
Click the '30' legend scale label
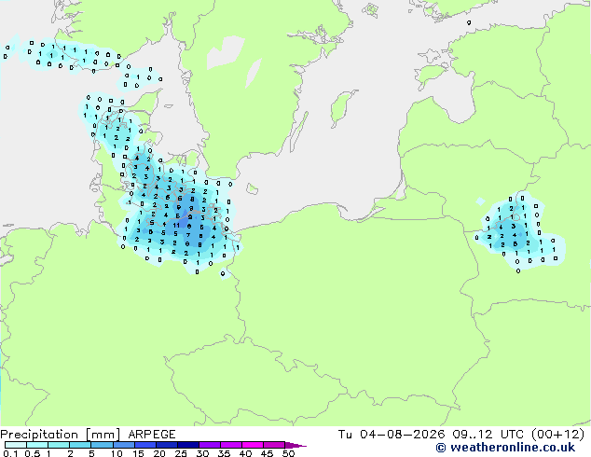(x=202, y=453)
